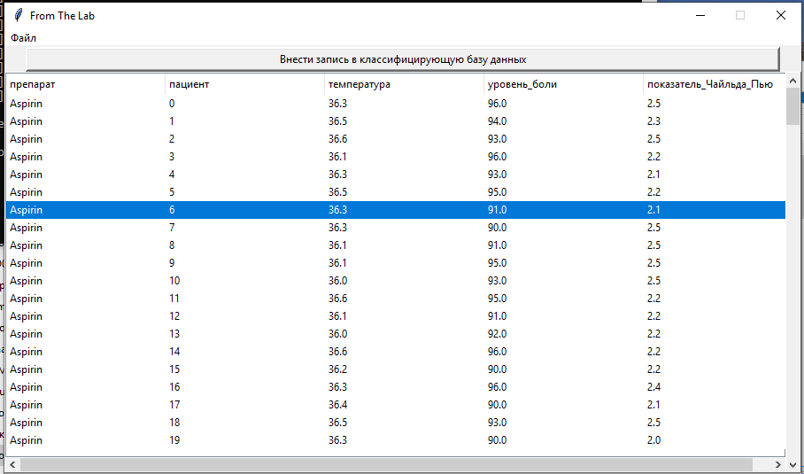
Task: Click pain level 90.0 in patient 7 row
Action: 498,228
